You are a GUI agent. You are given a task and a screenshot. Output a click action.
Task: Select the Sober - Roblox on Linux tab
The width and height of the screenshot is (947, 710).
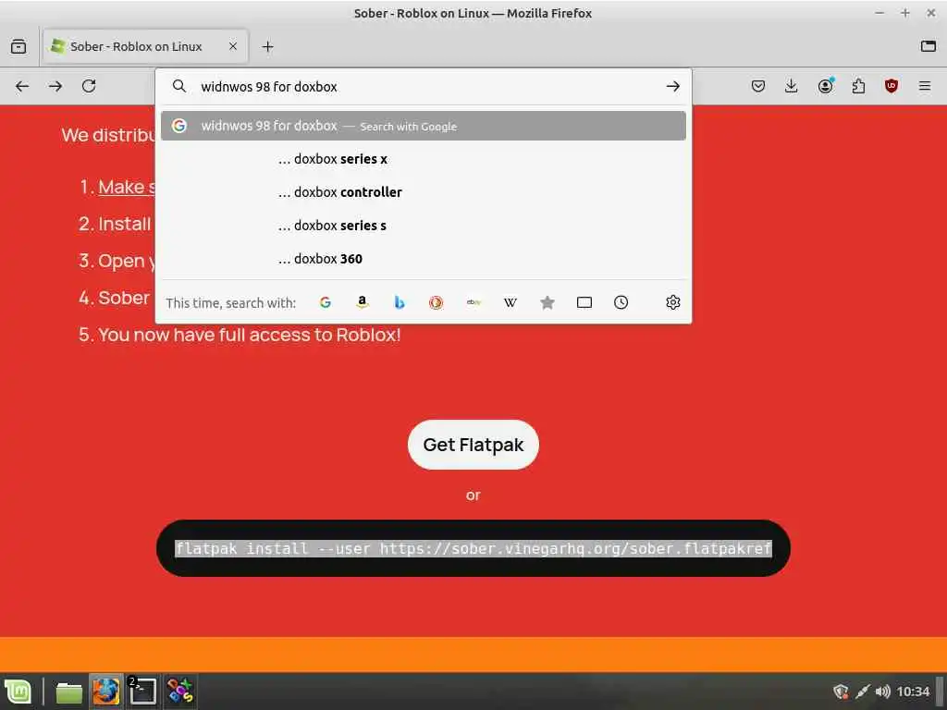(145, 46)
